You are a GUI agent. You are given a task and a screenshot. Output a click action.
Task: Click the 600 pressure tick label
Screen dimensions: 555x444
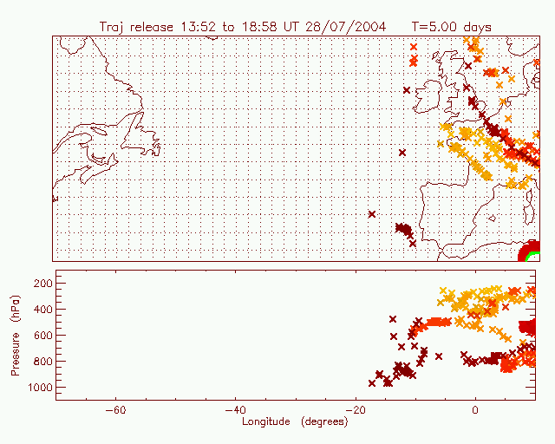click(x=42, y=336)
